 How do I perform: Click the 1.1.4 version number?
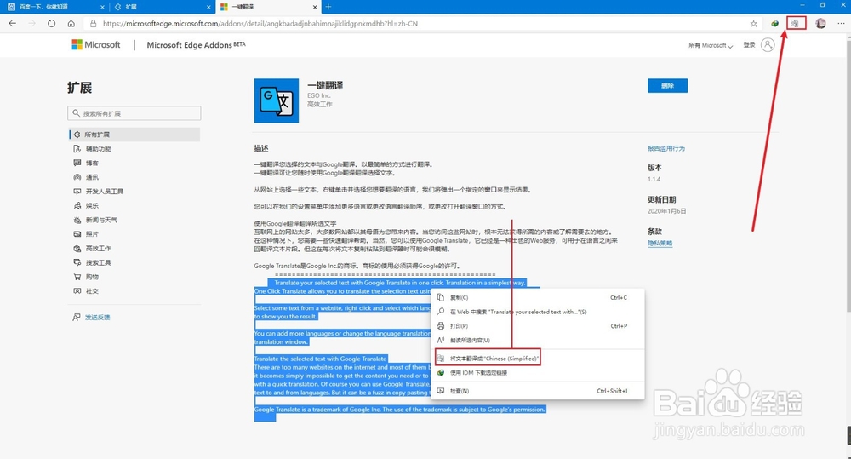tap(654, 179)
